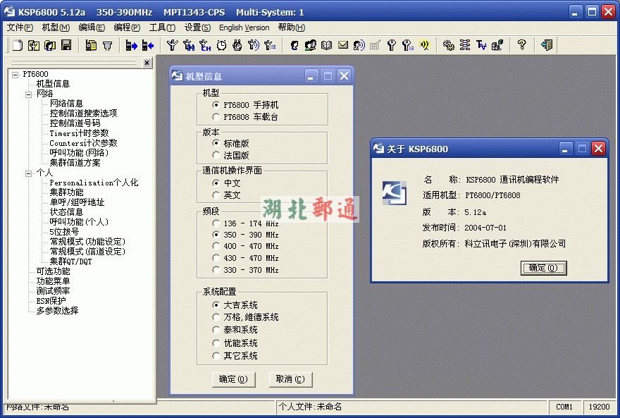Viewport: 620px width, 418px height.
Task: Click the antenna with list icon
Action: click(x=270, y=45)
